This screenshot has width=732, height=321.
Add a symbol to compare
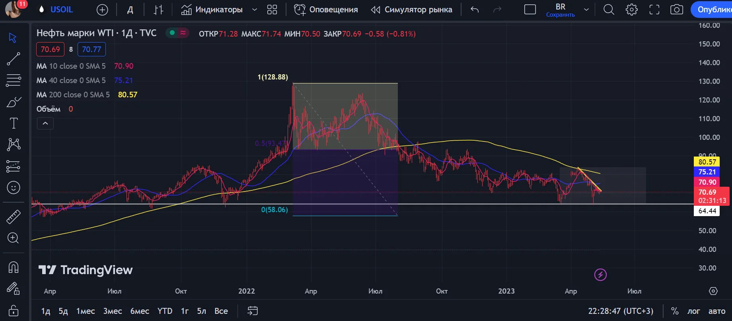102,10
